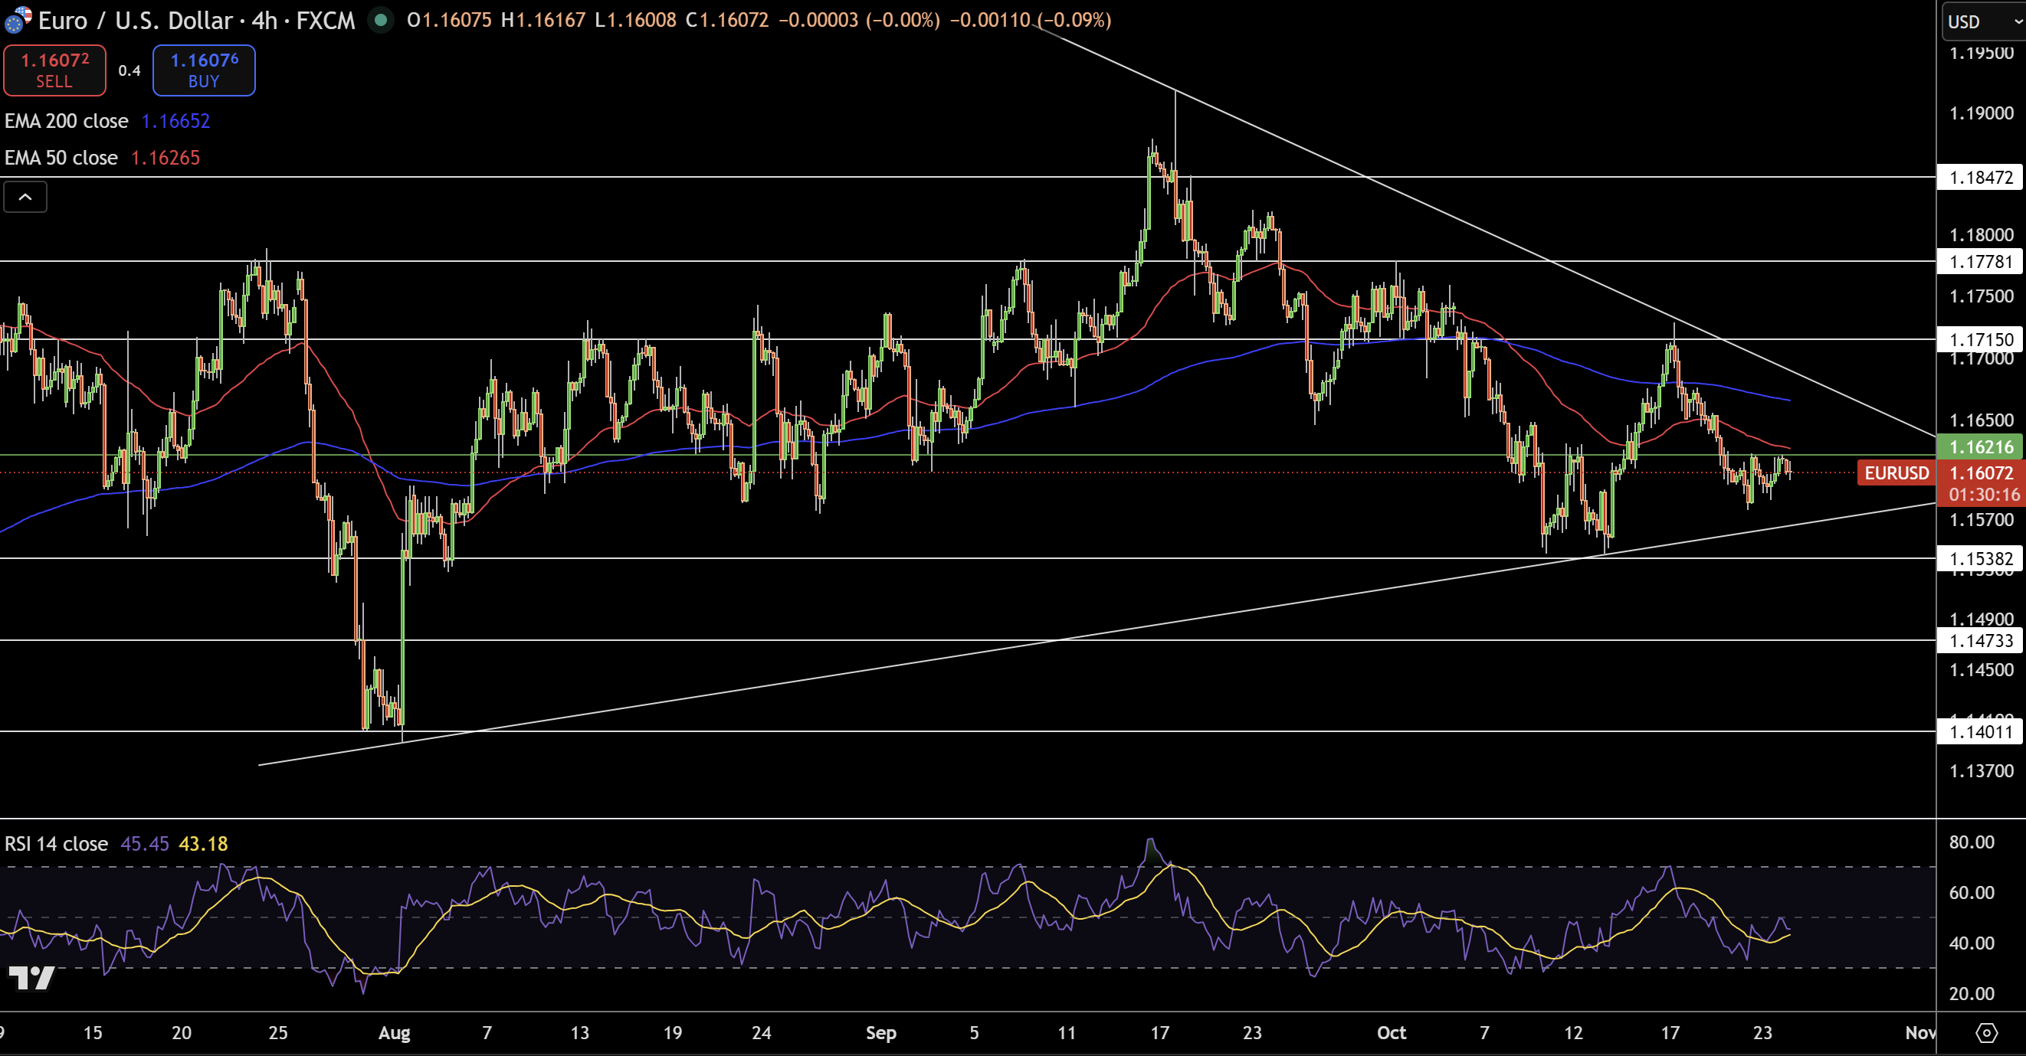
Task: Select the EMA 50 close indicator legend
Action: pos(61,158)
